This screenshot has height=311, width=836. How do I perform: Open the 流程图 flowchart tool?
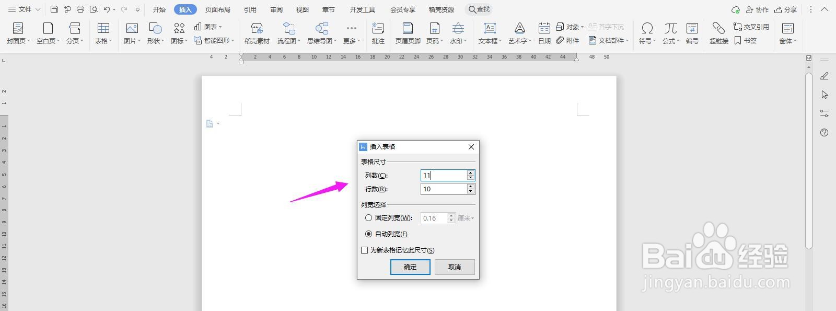(x=289, y=33)
